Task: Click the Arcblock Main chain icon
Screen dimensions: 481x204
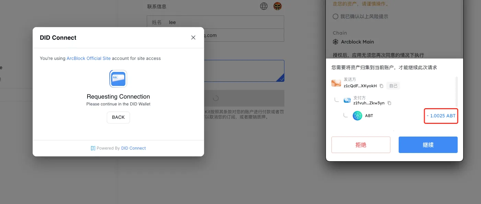Action: [336, 42]
